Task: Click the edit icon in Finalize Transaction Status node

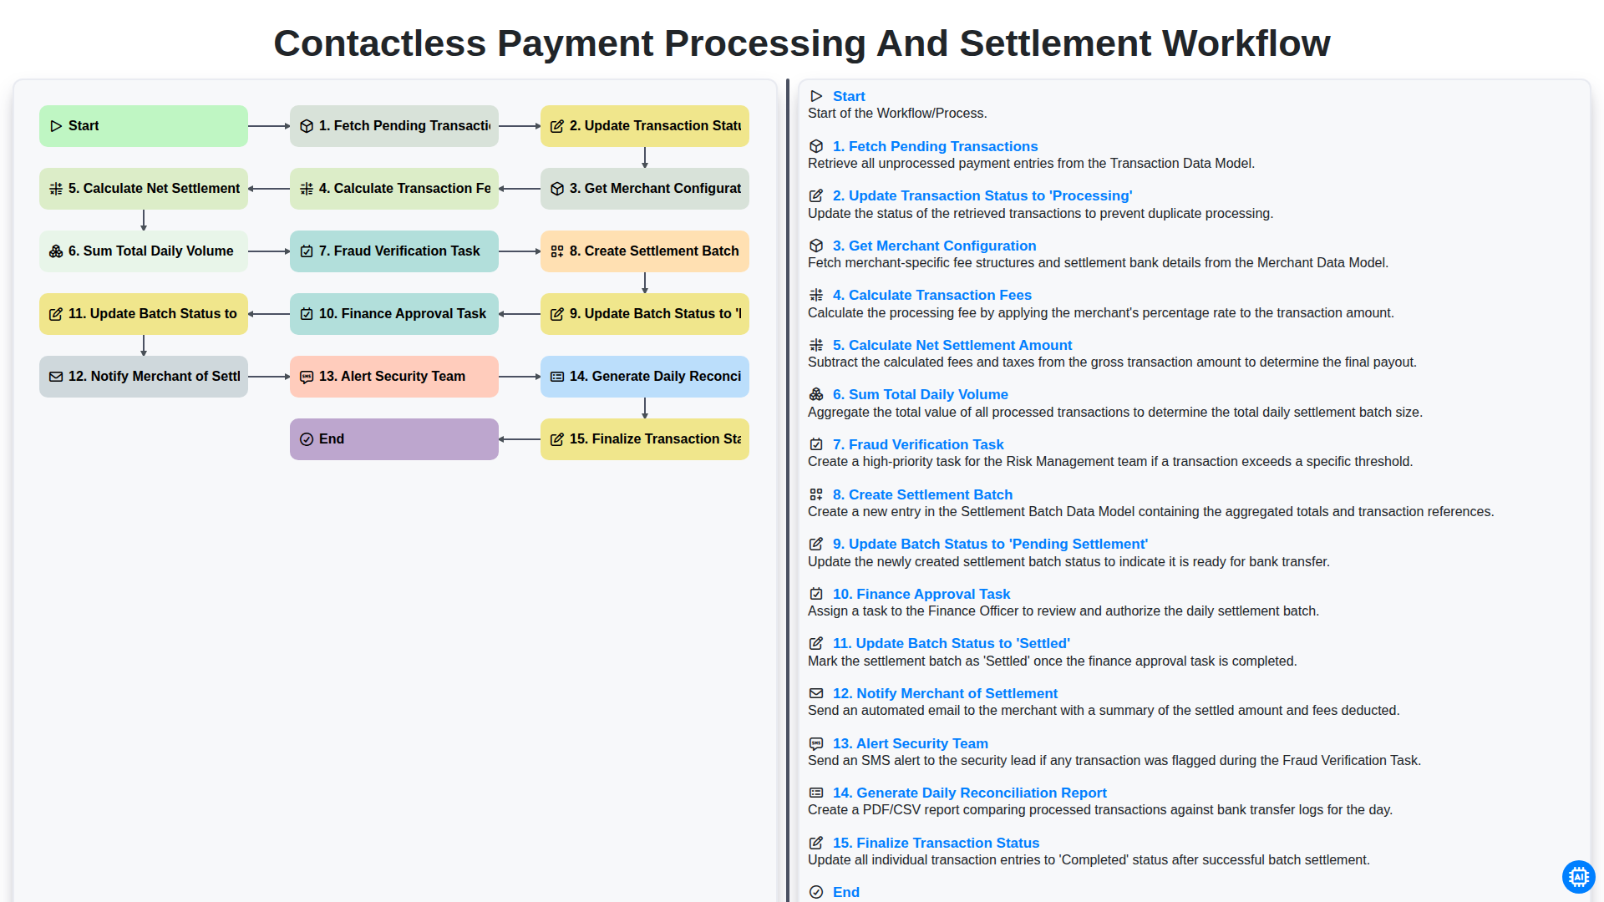Action: point(557,439)
